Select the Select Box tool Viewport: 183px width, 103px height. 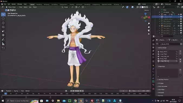click(x=3, y=14)
